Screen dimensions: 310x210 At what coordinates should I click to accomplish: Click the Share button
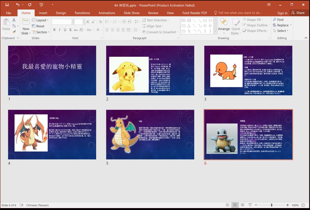[298, 13]
